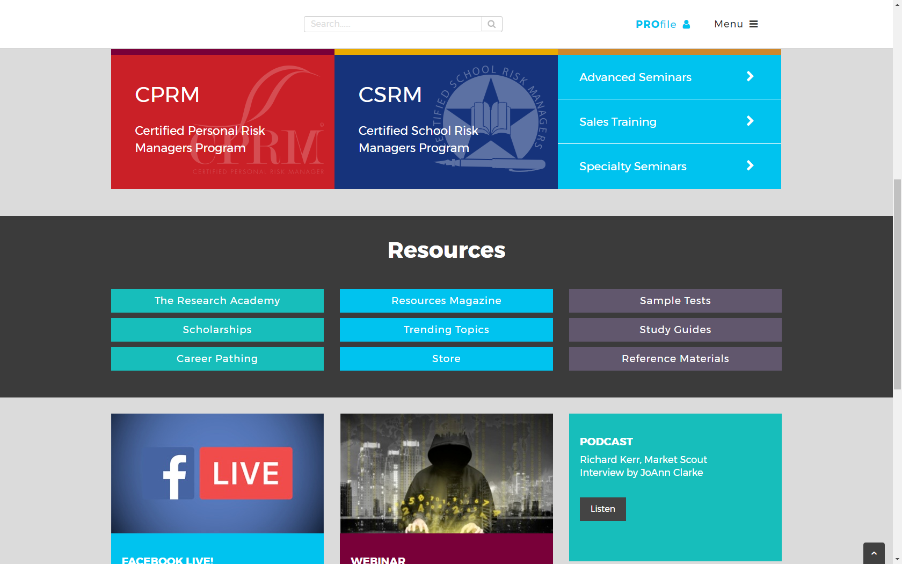This screenshot has height=564, width=902.
Task: Click the page vertical scrollbar thumb
Action: click(897, 285)
